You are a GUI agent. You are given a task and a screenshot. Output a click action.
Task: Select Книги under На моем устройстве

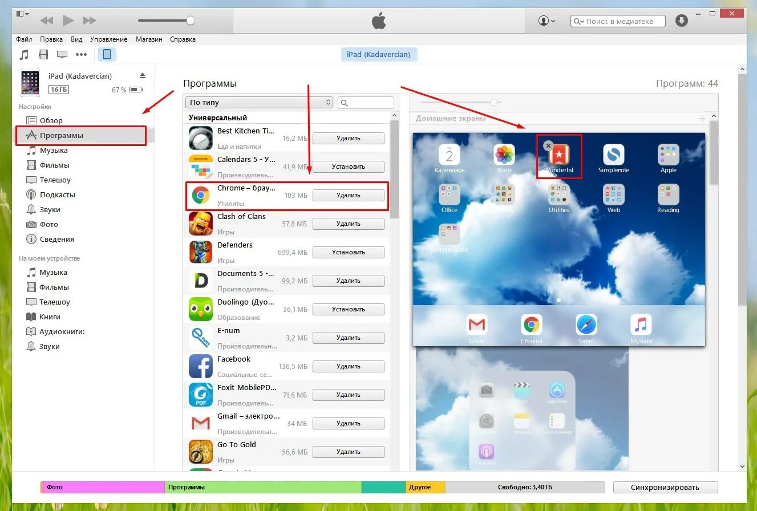(x=50, y=317)
